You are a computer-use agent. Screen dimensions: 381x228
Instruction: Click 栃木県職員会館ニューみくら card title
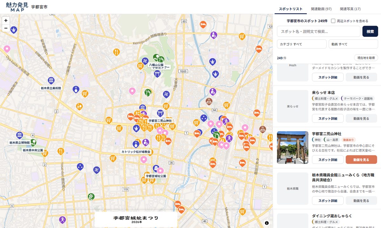click(x=344, y=177)
